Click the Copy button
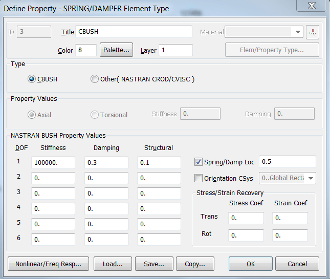Image resolution: width=330 pixels, height=279 pixels. [x=195, y=264]
